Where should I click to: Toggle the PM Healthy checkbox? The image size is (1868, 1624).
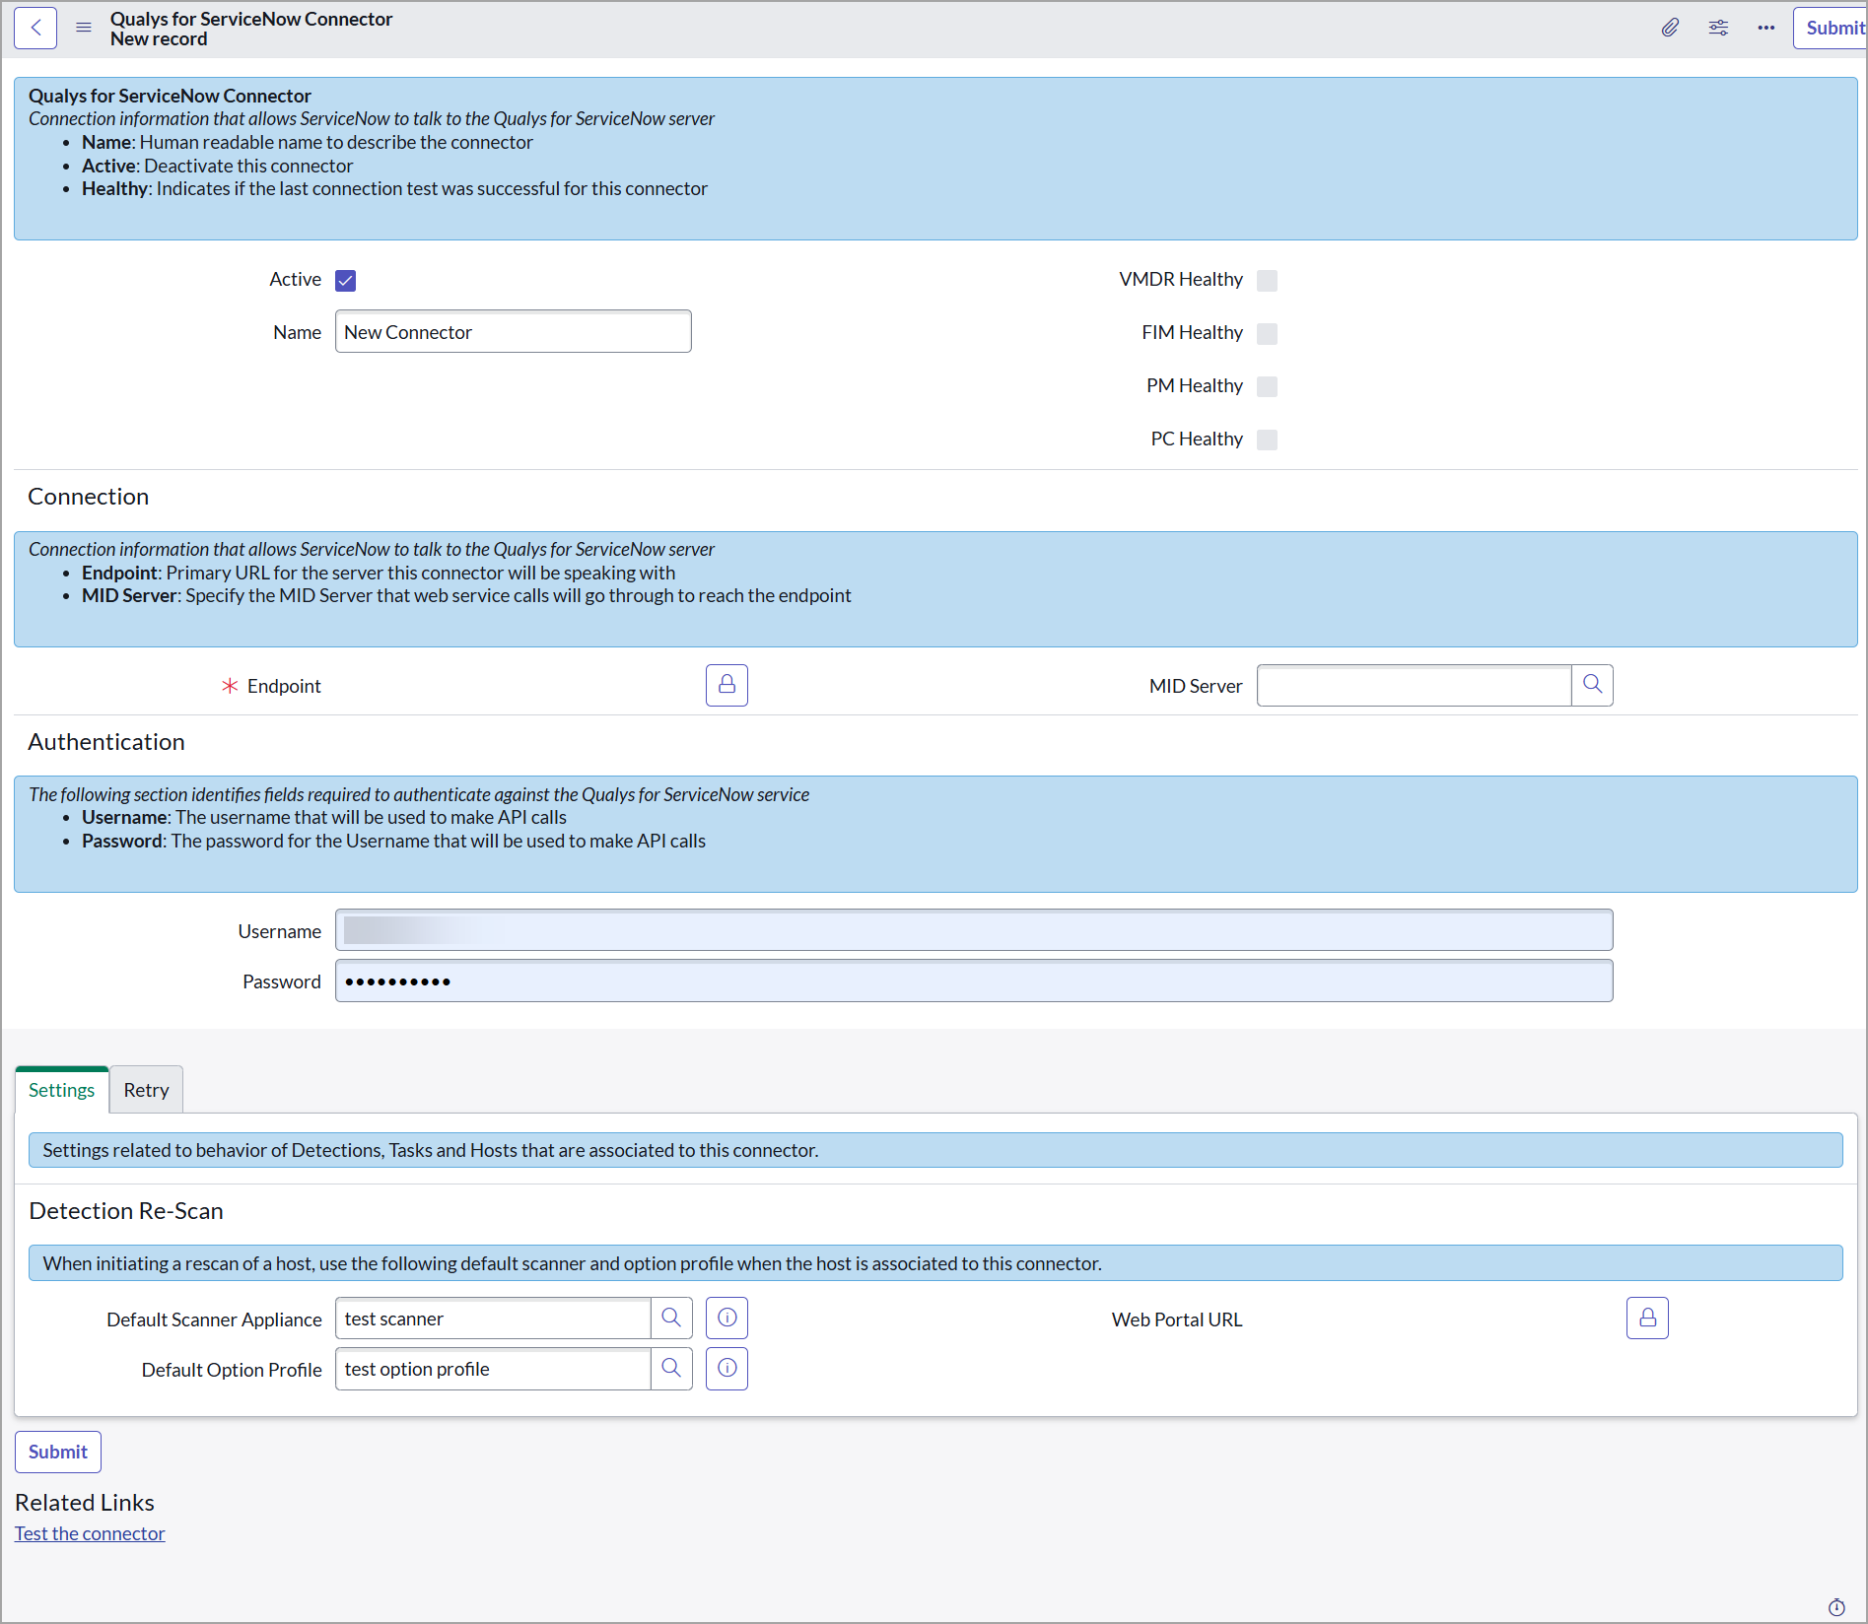click(1267, 386)
